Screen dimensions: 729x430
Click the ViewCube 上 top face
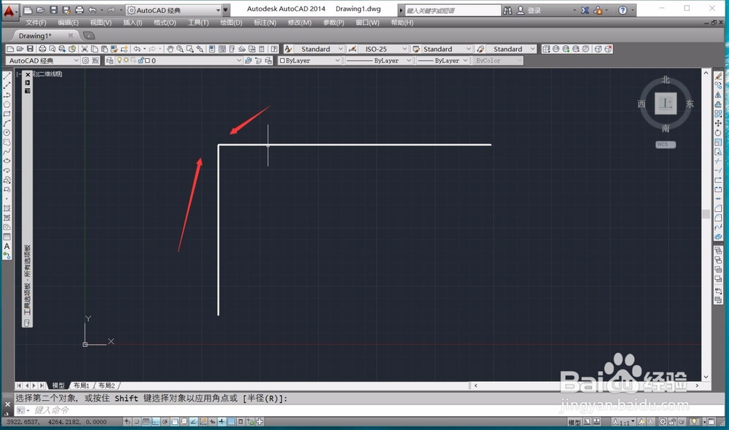[x=666, y=103]
